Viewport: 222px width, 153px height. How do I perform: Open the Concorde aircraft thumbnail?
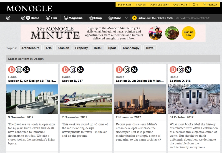86,99
